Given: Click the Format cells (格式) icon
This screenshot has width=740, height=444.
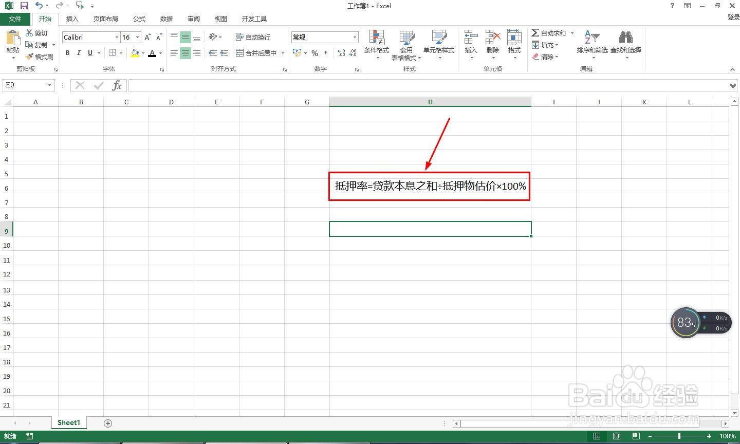Looking at the screenshot, I should point(514,38).
